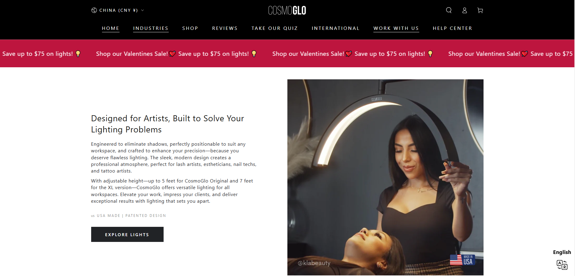Open the Take Our Quiz link
This screenshot has height=276, width=575.
pos(275,28)
